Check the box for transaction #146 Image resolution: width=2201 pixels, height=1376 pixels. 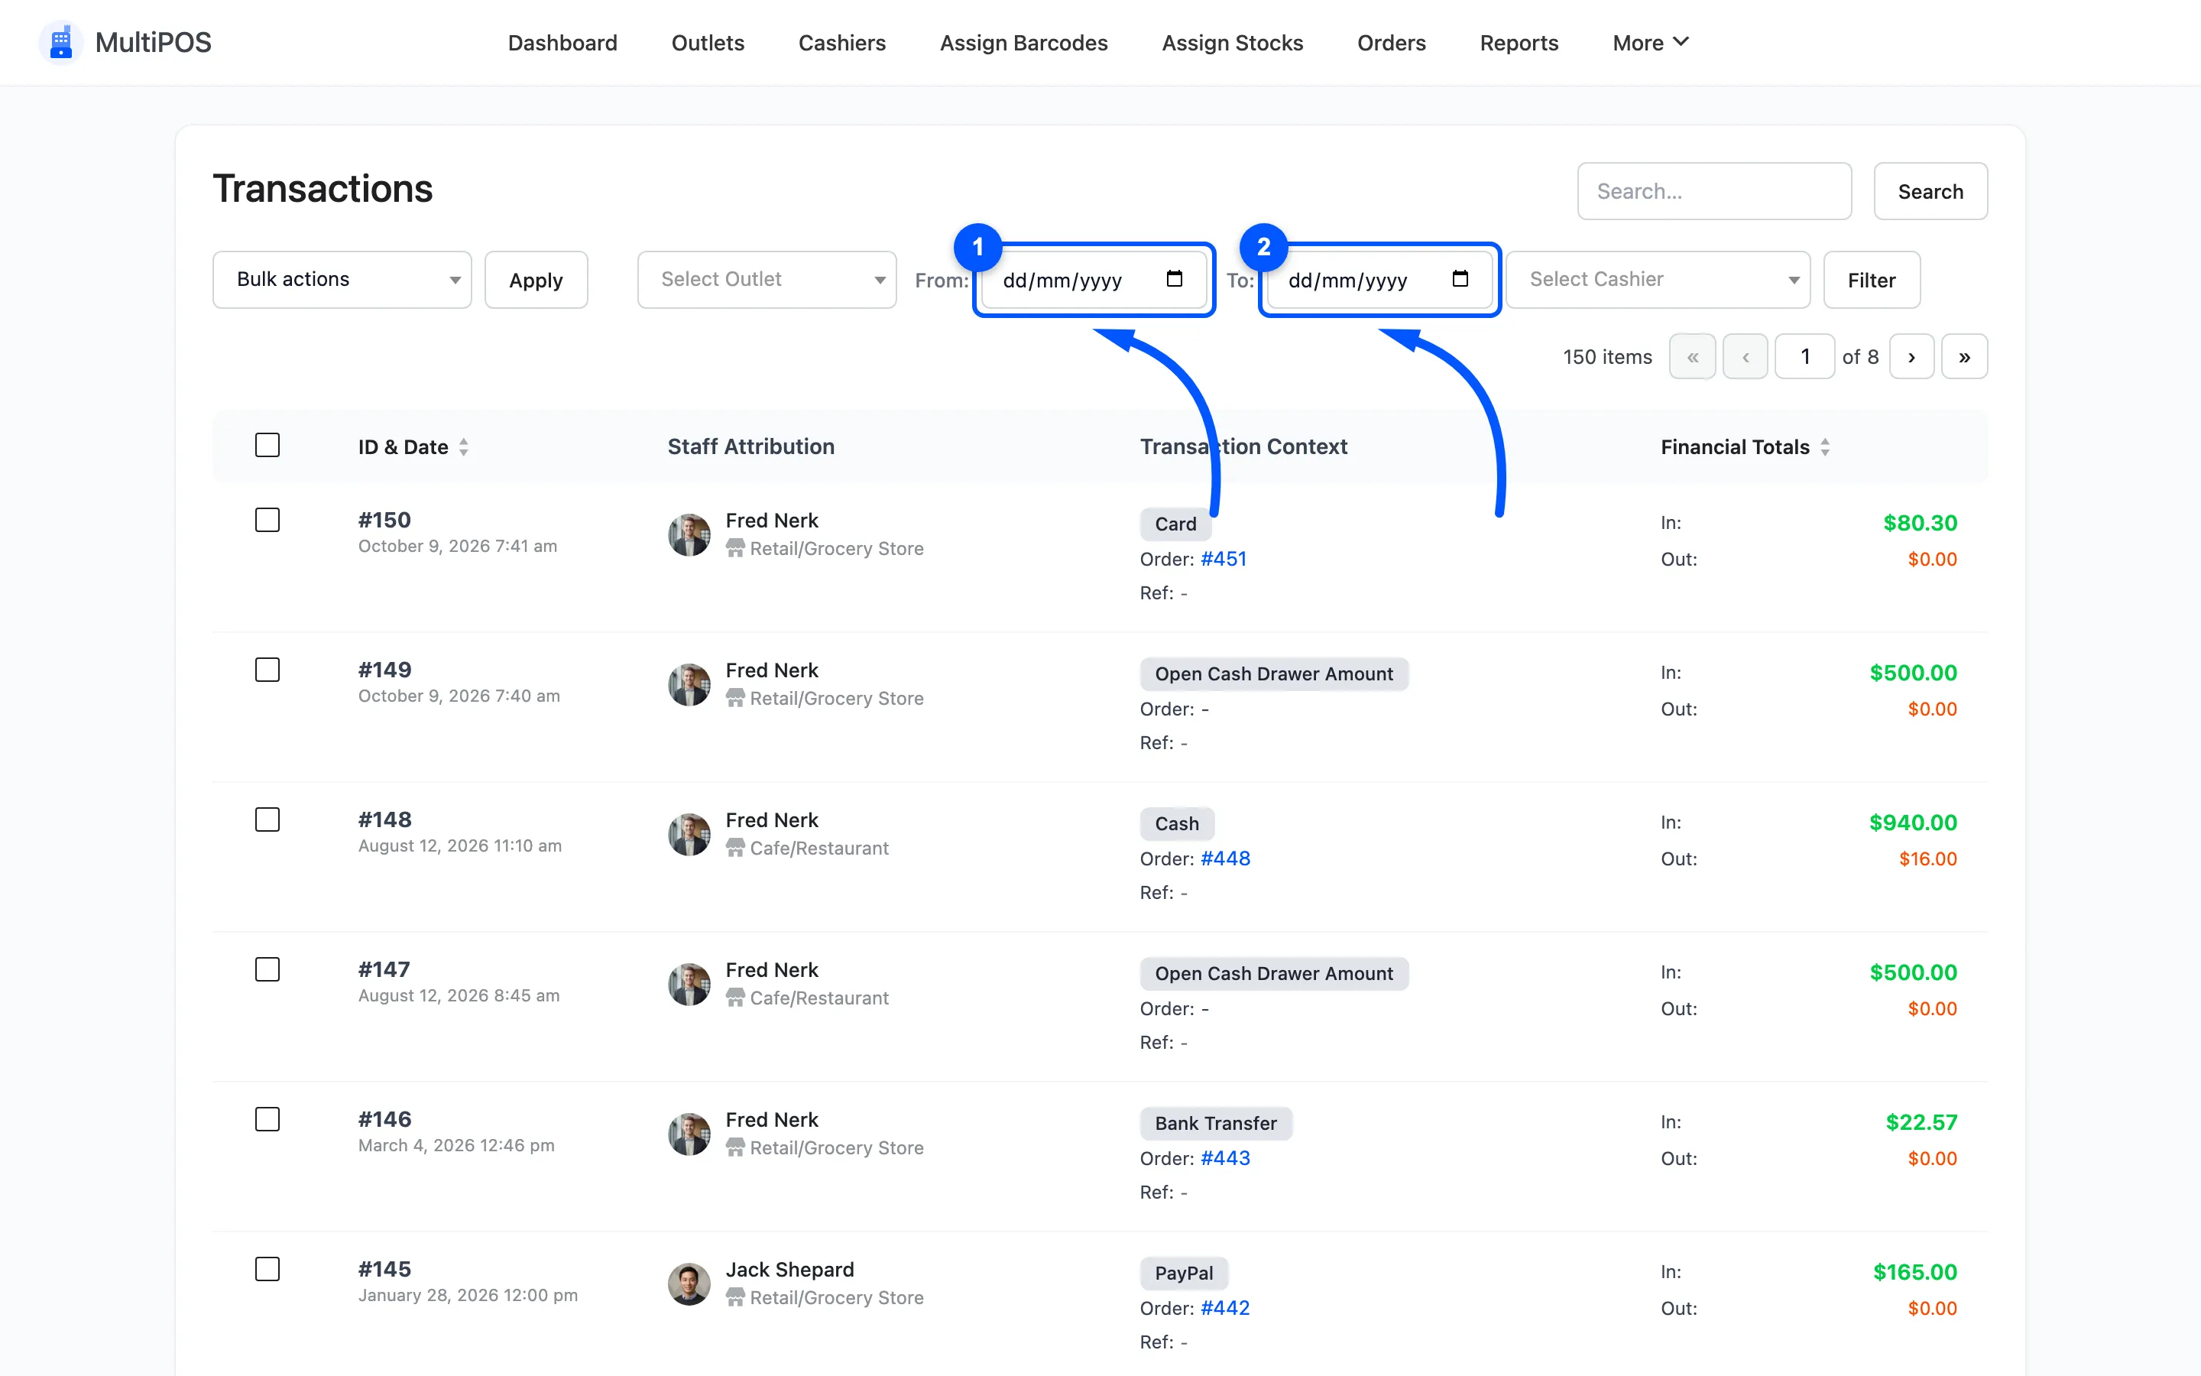click(x=267, y=1119)
